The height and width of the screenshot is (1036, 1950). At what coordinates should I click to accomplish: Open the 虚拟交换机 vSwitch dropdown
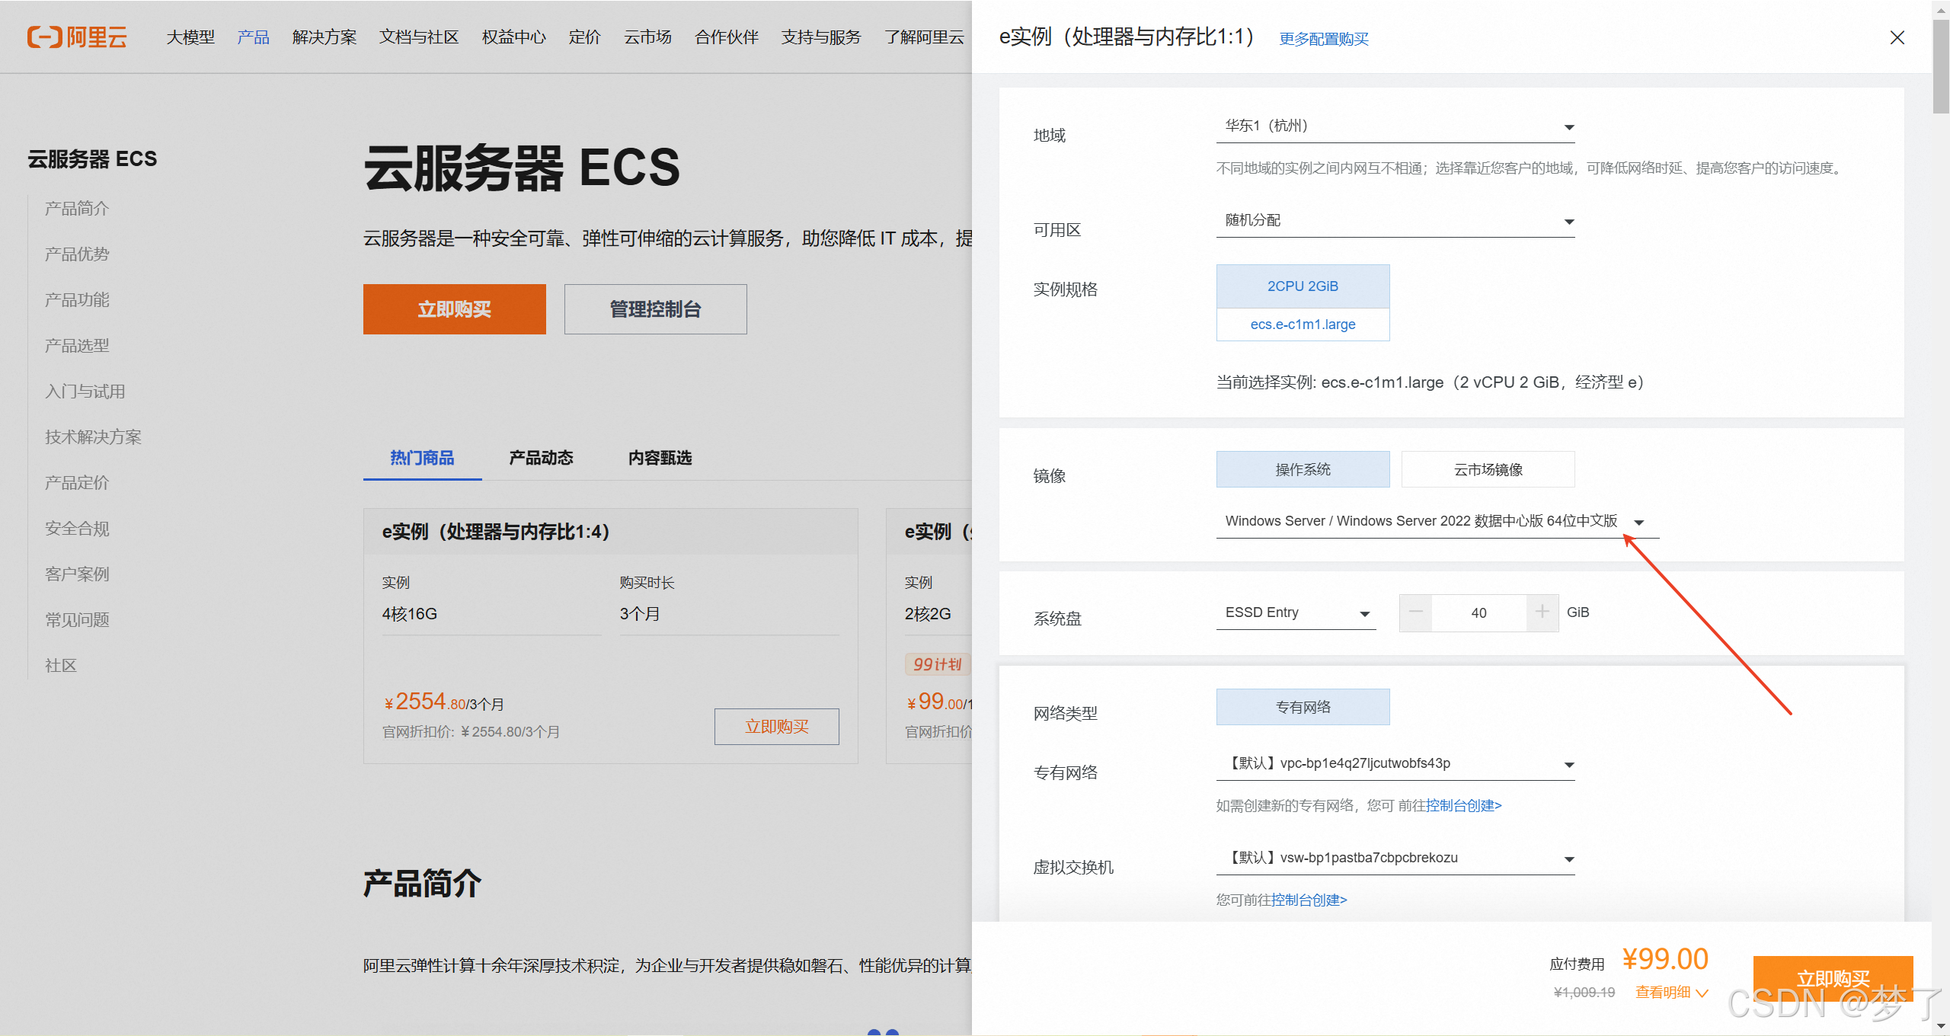[x=1395, y=859]
